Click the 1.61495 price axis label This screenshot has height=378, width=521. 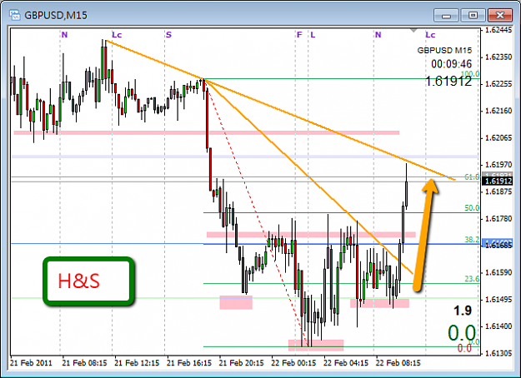tap(498, 300)
